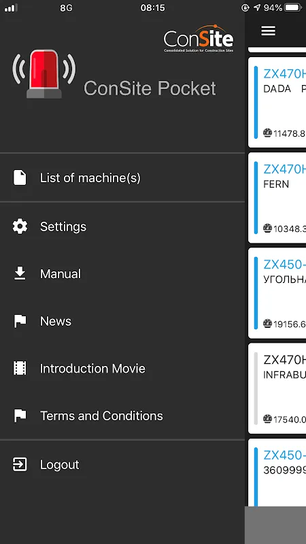Select News in the drawer
This screenshot has width=306, height=544.
[122, 321]
